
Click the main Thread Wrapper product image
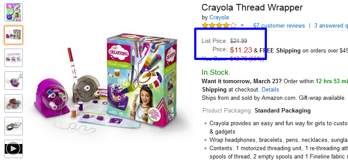[x=106, y=82]
